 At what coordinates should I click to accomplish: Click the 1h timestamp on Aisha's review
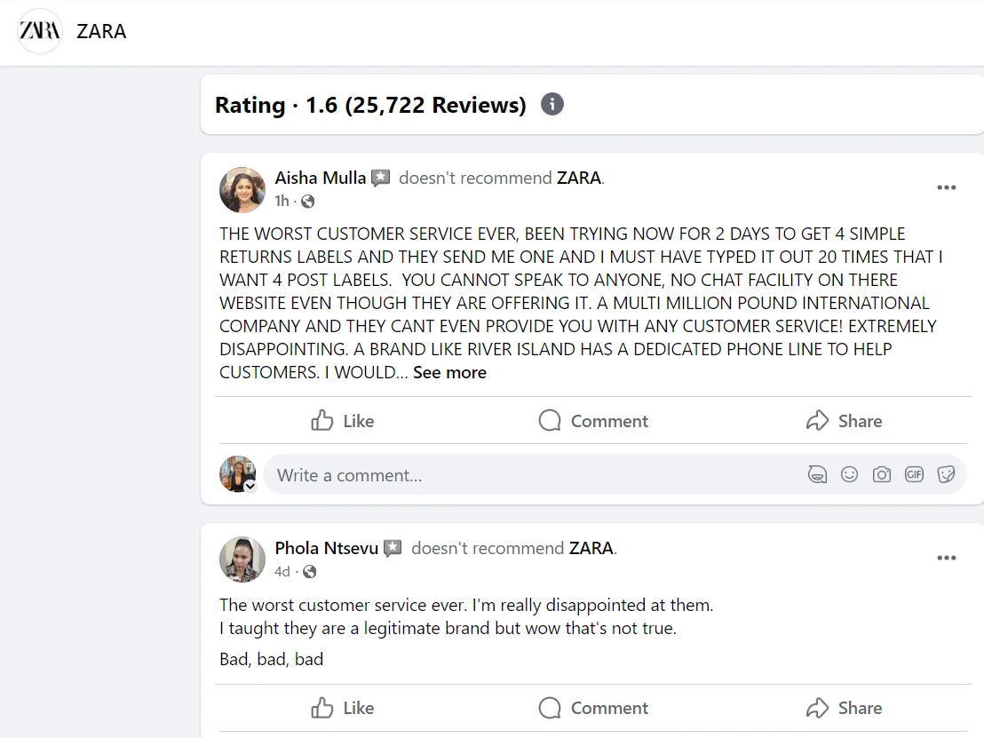click(282, 202)
